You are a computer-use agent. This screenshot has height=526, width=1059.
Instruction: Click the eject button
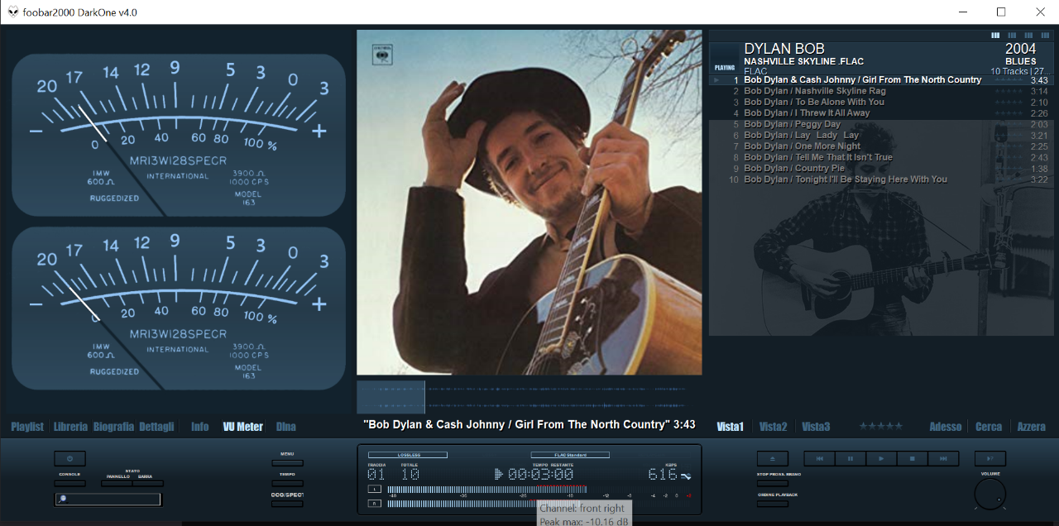(x=772, y=458)
